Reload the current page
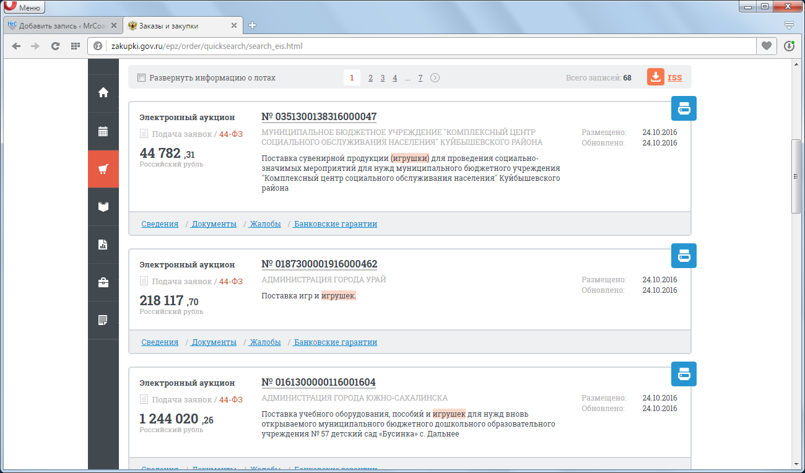The image size is (805, 473). click(55, 46)
